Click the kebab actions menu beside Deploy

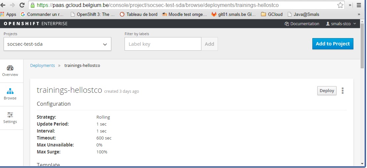[x=342, y=91]
